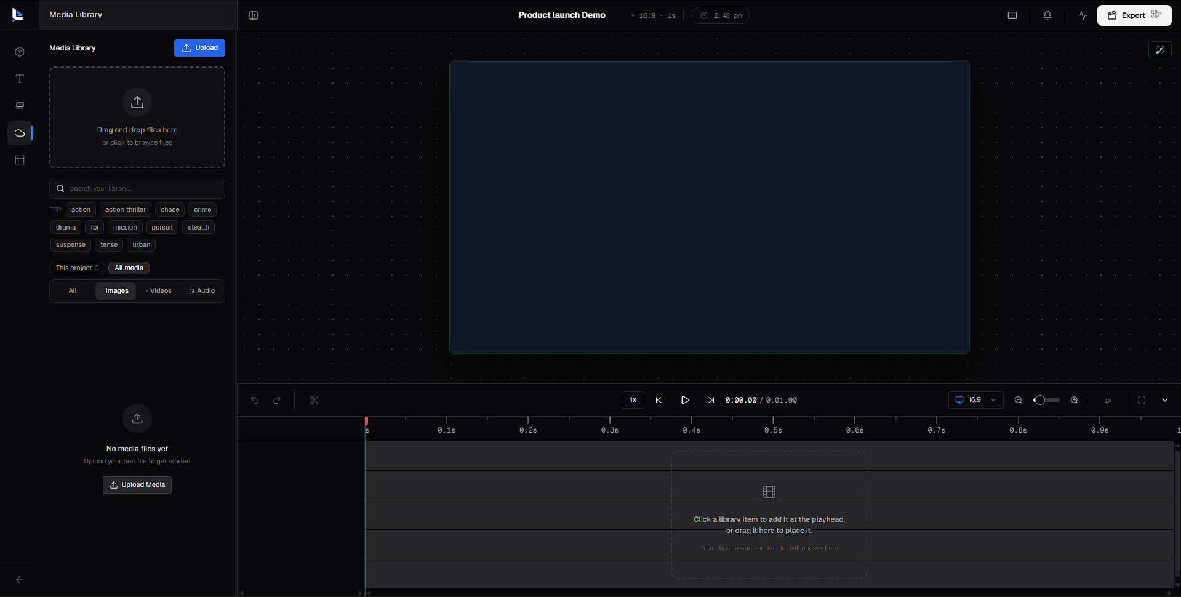1181x597 pixels.
Task: Undo the last action
Action: [255, 400]
